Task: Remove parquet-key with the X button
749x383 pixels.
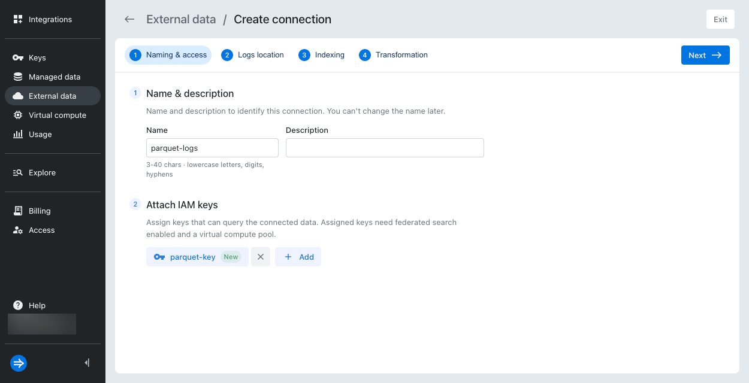Action: 261,257
